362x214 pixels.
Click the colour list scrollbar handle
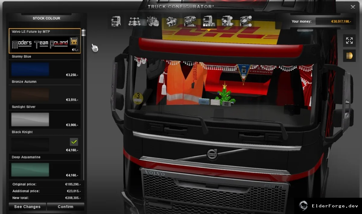[84, 33]
